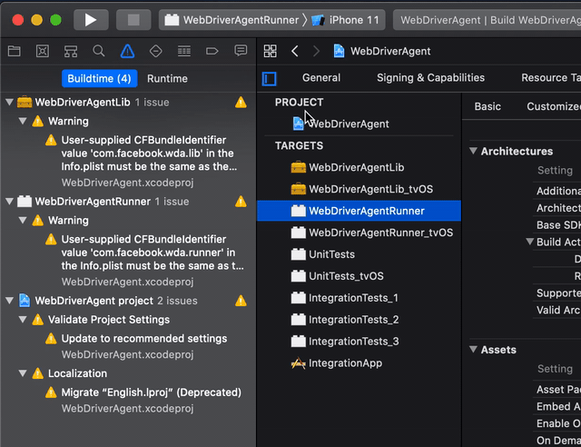This screenshot has width=581, height=447.
Task: Collapse the WebDriverAgentRunner issue group
Action: (10, 202)
